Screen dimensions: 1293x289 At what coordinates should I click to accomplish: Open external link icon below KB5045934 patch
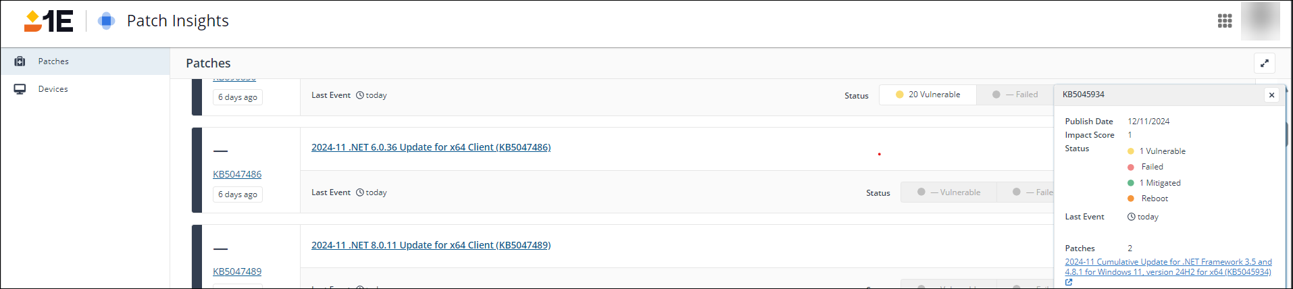tap(1069, 282)
